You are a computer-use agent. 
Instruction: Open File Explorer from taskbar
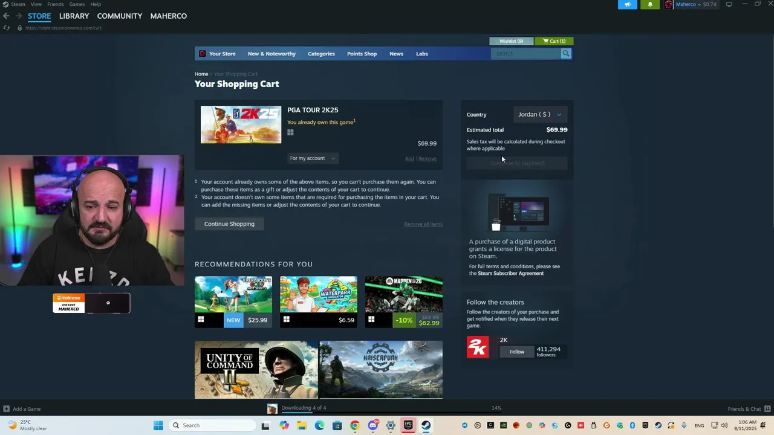click(x=301, y=425)
